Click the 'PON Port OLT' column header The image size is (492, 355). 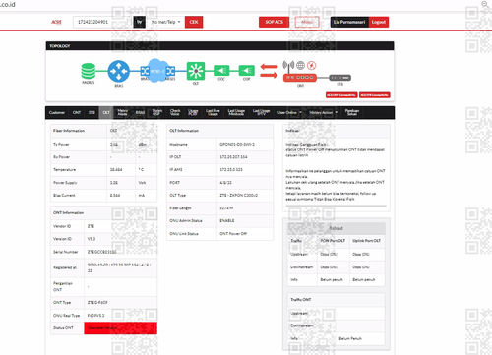pos(333,241)
